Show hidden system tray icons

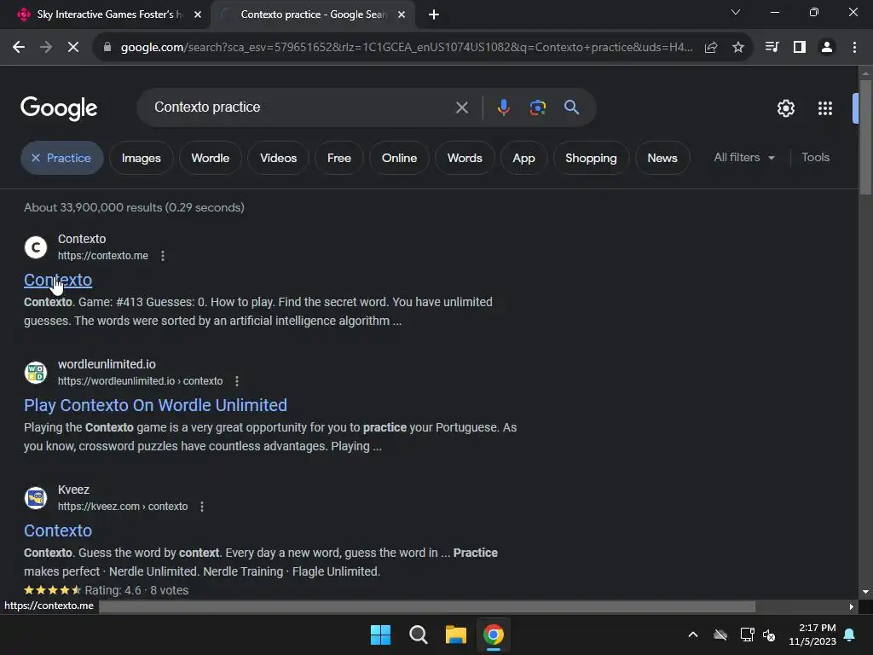(693, 635)
